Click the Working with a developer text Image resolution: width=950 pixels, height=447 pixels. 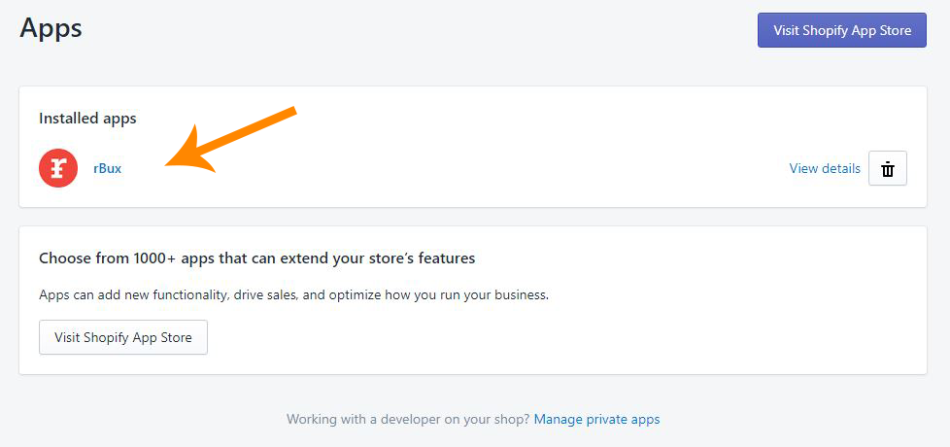[408, 419]
